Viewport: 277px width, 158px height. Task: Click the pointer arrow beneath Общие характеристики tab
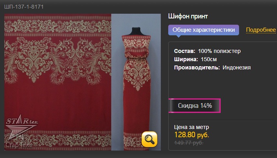coord(178,36)
